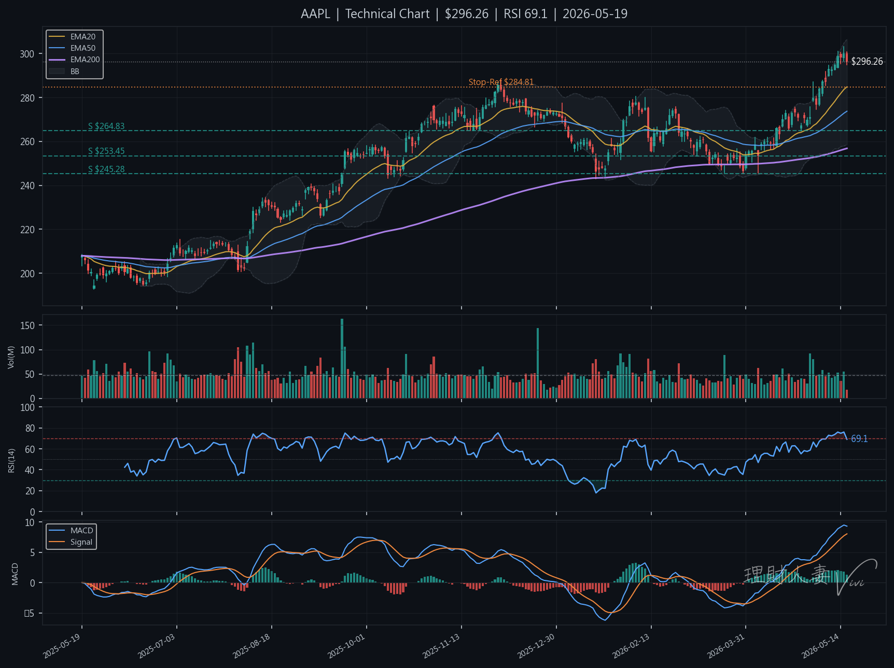The width and height of the screenshot is (894, 668).
Task: Click the support label S $264.83
Action: pos(106,126)
